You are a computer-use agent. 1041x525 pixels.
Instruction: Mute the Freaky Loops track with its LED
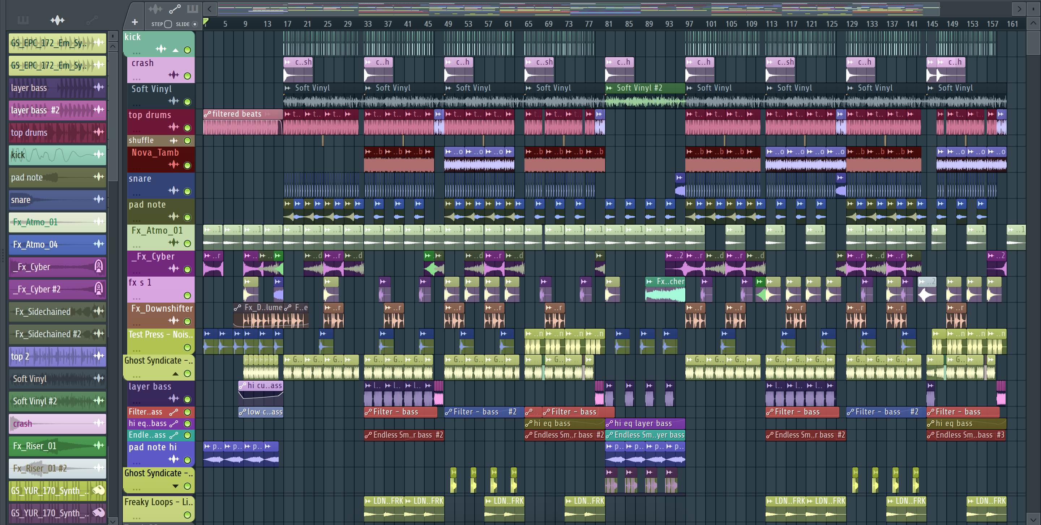tap(188, 515)
